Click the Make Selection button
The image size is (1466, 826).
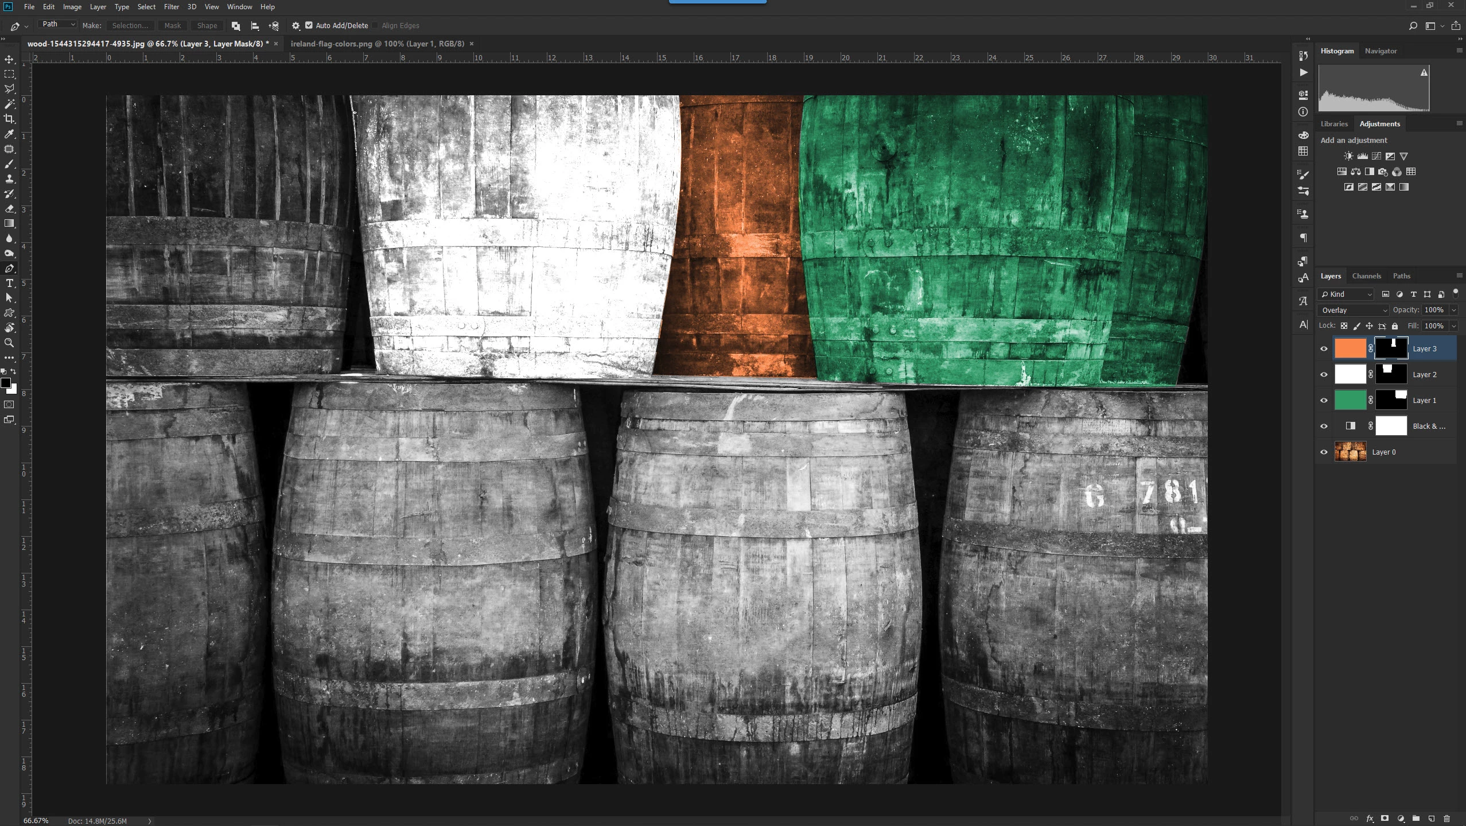coord(130,25)
